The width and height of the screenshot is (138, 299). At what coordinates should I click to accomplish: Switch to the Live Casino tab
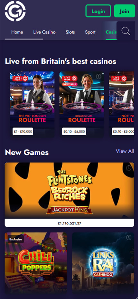(x=44, y=32)
